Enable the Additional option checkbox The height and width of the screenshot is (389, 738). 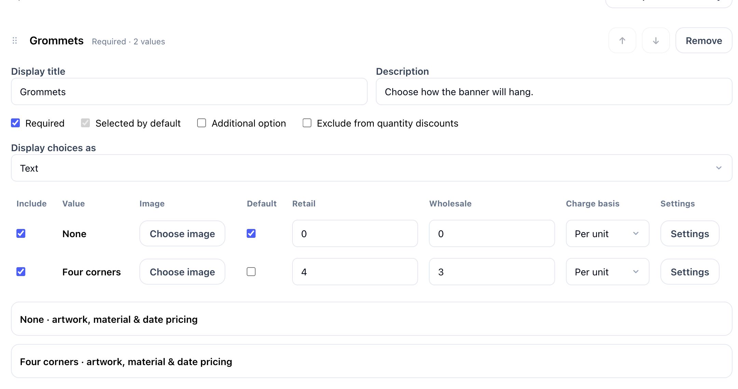202,123
